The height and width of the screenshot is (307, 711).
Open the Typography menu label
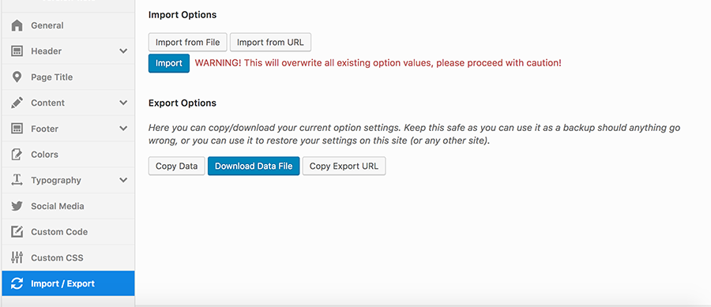[x=56, y=180]
